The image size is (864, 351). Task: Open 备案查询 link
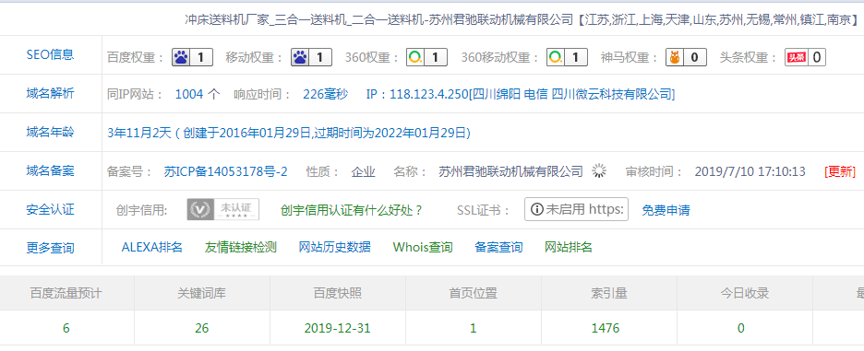[498, 248]
